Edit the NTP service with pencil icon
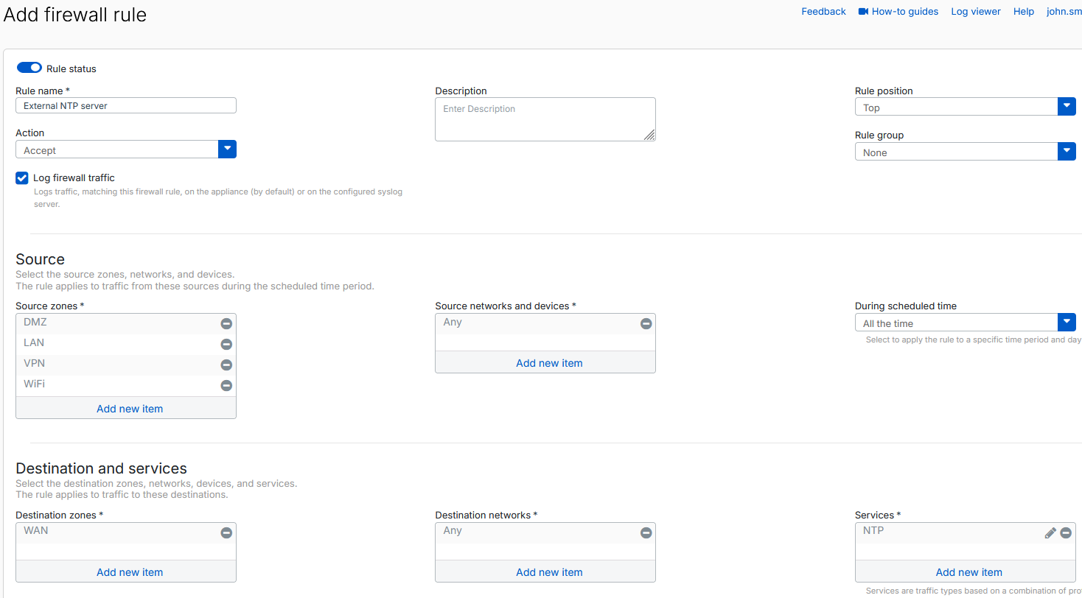The height and width of the screenshot is (598, 1082). pos(1050,533)
